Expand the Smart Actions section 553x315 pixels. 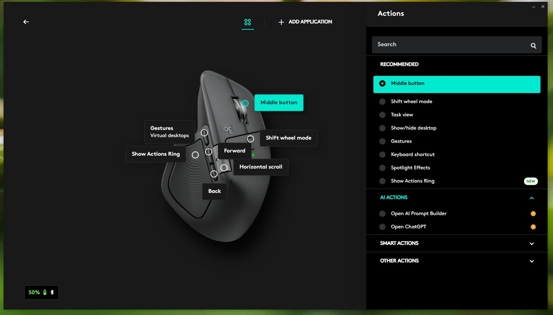pyautogui.click(x=531, y=244)
